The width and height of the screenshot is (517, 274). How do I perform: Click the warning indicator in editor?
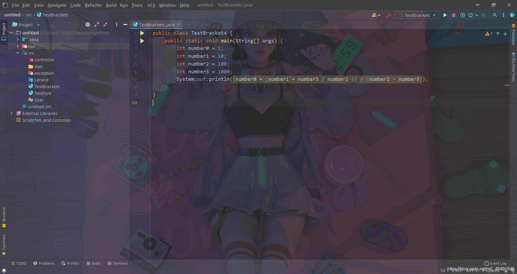[489, 34]
